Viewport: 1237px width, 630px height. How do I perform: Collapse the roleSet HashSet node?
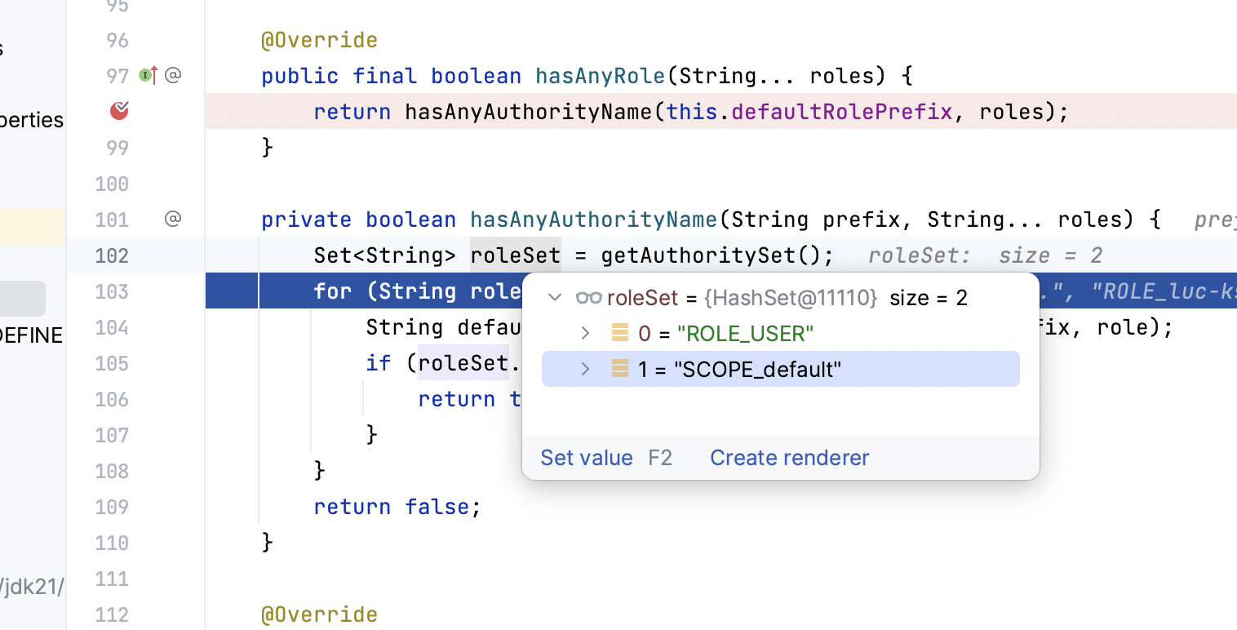[x=555, y=297]
